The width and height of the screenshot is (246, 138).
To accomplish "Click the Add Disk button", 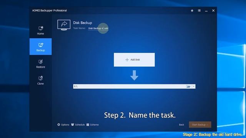I will (134, 60).
